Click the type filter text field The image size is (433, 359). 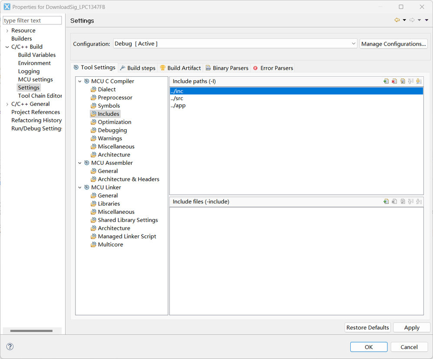(x=33, y=20)
